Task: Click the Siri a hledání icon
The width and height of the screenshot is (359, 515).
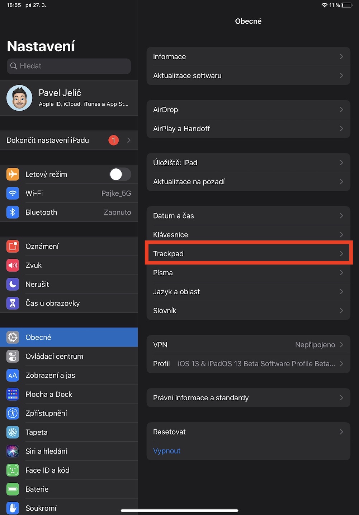Action: (13, 451)
